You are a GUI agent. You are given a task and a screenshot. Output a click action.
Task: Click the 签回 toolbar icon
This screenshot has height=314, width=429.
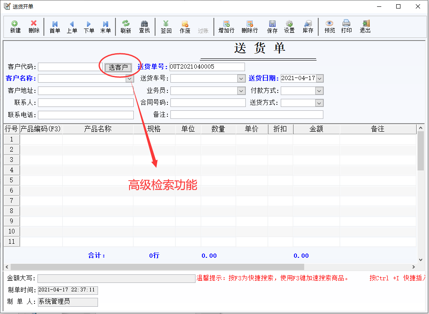[166, 26]
